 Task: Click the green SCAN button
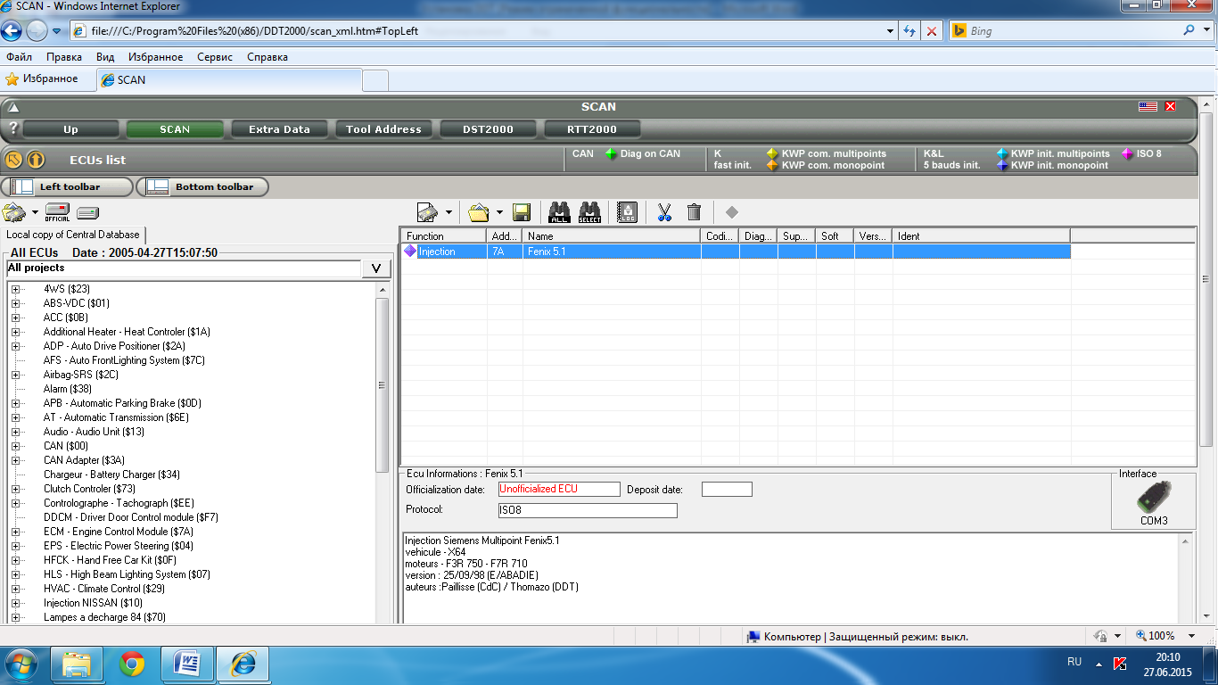(x=175, y=129)
